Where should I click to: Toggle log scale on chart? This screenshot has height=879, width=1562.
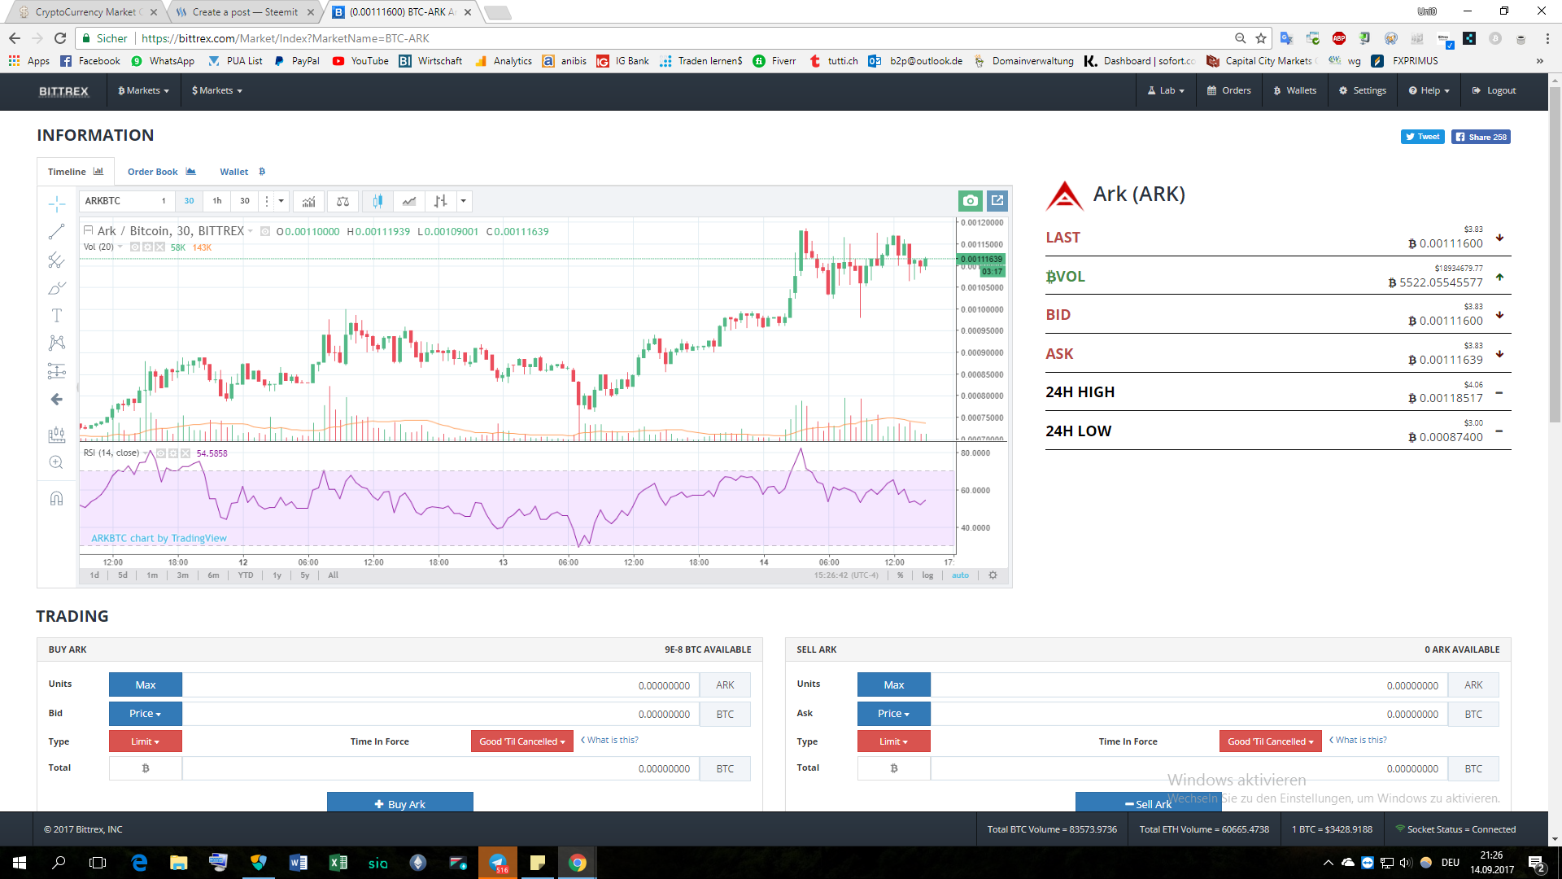tap(927, 575)
